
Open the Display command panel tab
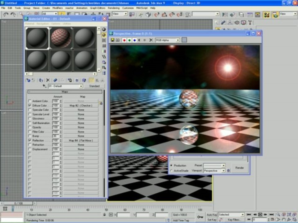tap(243, 23)
